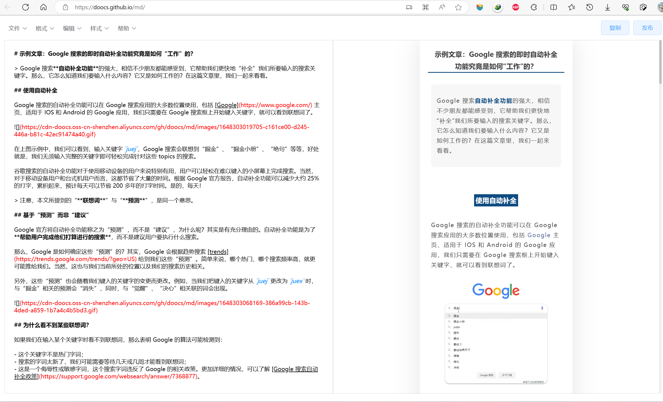
Task: Open browser history icon
Action: point(590,7)
